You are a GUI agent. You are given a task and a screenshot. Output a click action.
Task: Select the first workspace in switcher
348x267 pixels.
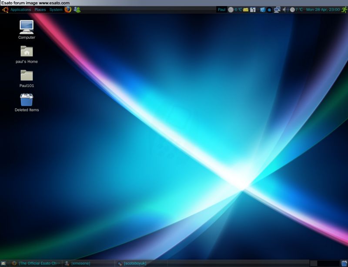click(x=313, y=264)
